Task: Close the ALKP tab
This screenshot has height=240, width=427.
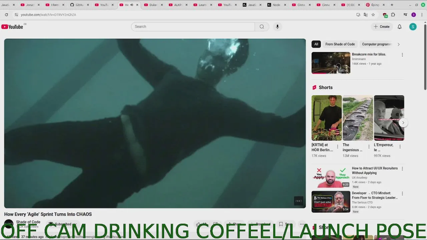Action: coord(186,5)
